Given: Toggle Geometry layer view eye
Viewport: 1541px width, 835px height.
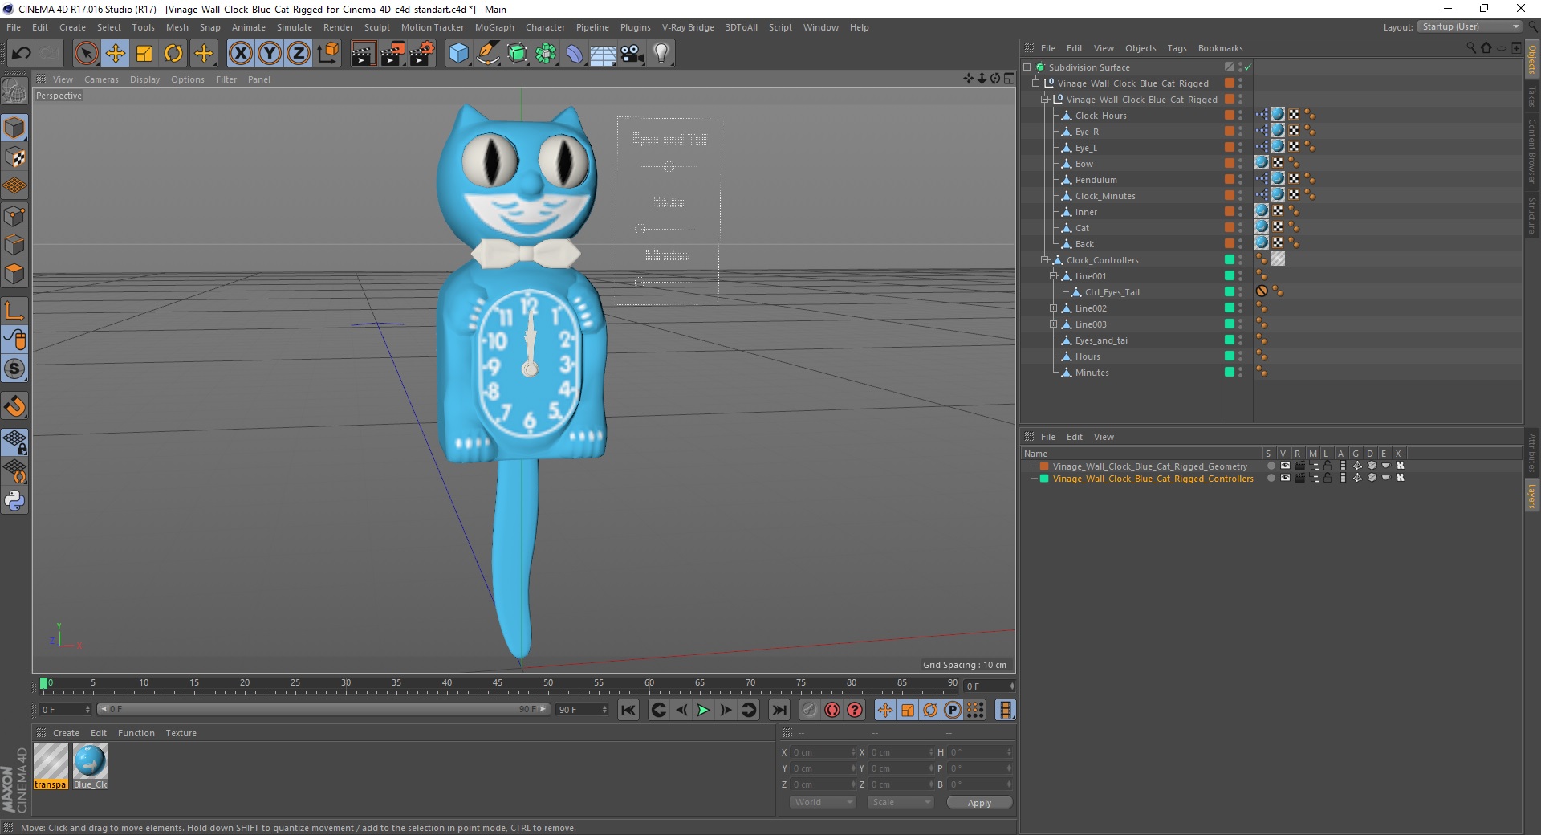Looking at the screenshot, I should 1285,466.
